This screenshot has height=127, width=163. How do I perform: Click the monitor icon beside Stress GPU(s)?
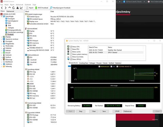pyautogui.click(x=68, y=59)
